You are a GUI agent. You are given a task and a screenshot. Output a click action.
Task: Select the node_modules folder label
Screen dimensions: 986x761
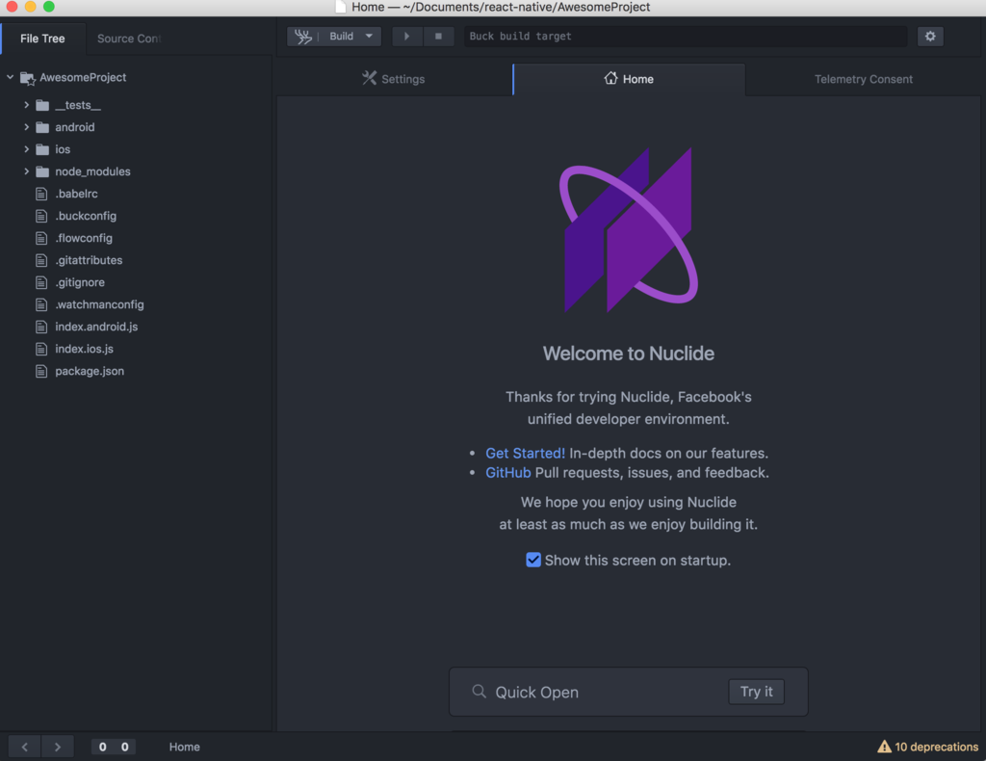[x=93, y=171]
